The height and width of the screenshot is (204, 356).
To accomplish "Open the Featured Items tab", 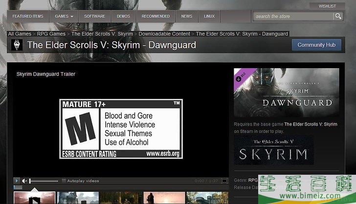I will pos(28,16).
